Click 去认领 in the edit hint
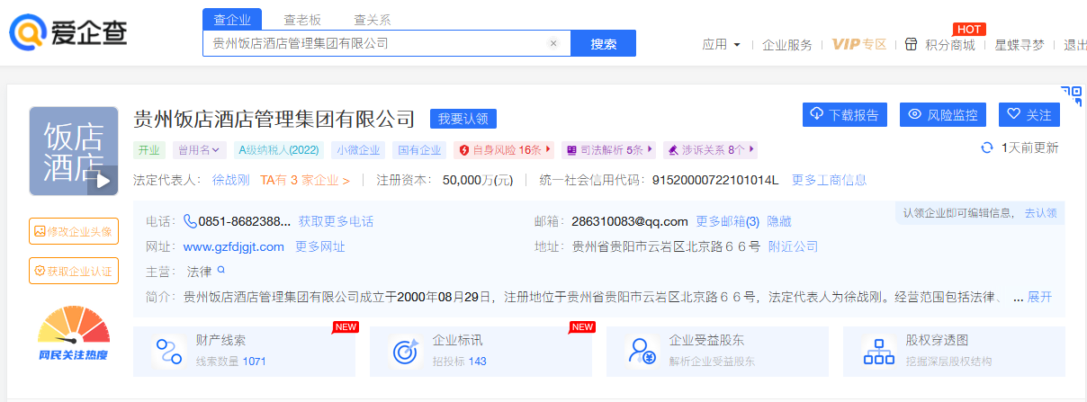The height and width of the screenshot is (402, 1087). pos(1041,213)
